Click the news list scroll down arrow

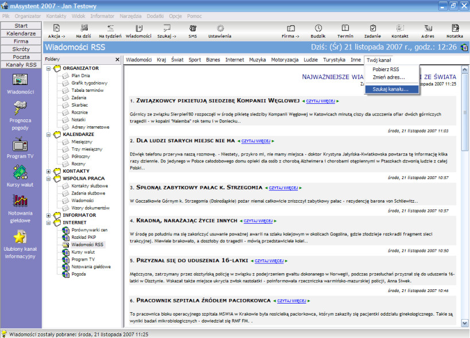(465, 323)
